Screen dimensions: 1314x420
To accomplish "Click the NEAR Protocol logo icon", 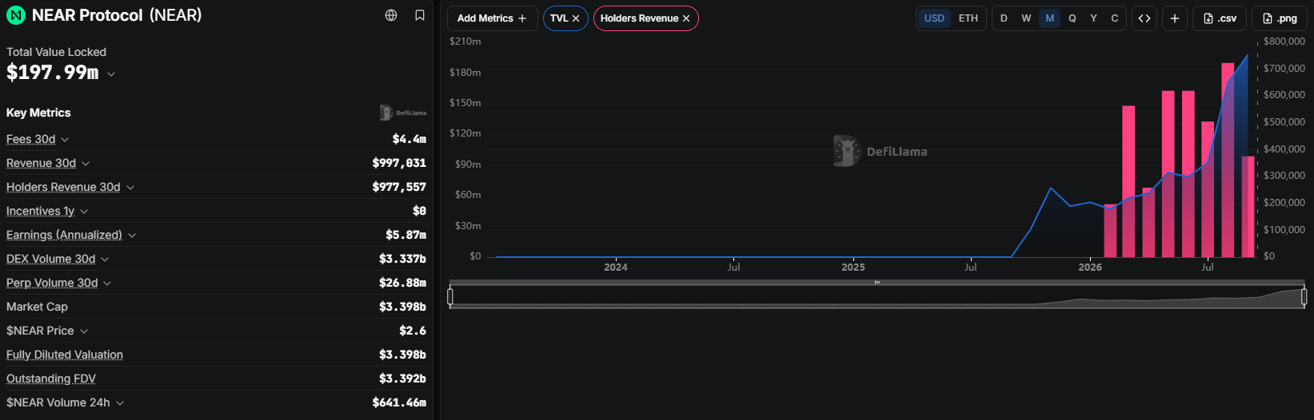I will point(16,15).
